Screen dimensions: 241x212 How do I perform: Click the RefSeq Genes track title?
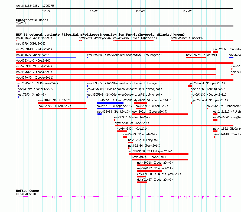pyautogui.click(x=27, y=191)
